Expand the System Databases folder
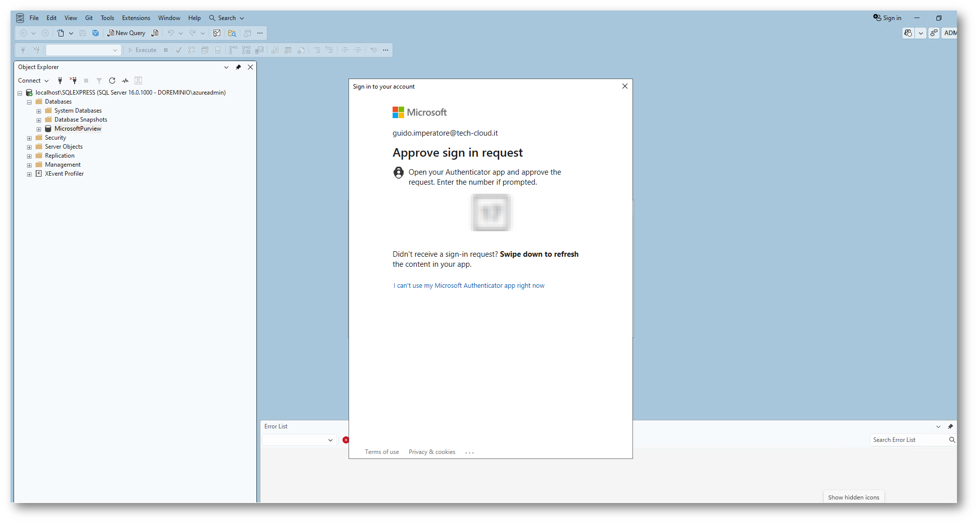978x524 pixels. click(x=39, y=111)
